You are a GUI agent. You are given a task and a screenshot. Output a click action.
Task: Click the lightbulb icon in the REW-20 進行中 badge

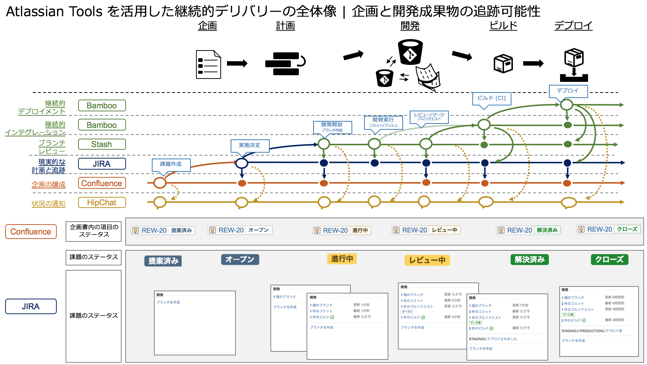[317, 230]
